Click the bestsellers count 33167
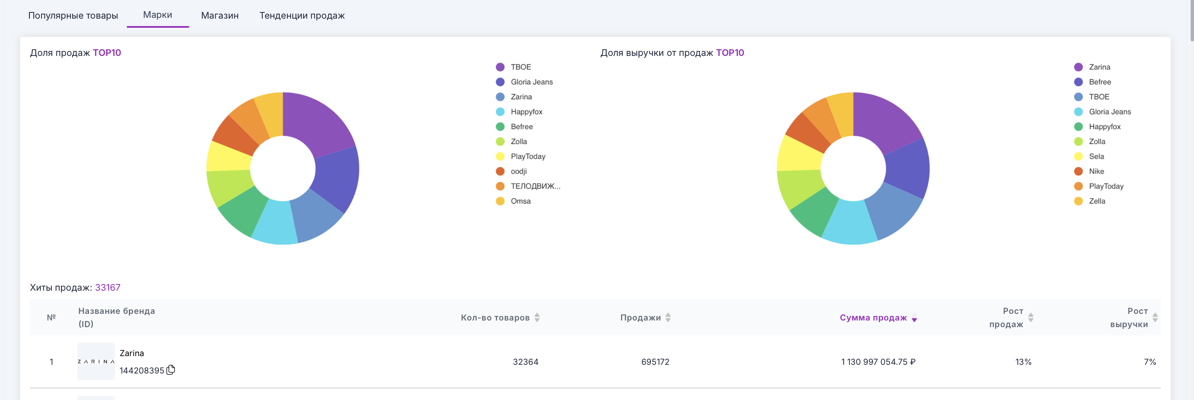This screenshot has width=1194, height=400. tap(107, 287)
